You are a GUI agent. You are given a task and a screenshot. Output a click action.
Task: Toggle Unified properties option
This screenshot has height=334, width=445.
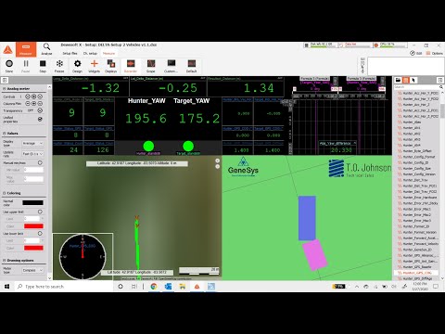[x=40, y=119]
